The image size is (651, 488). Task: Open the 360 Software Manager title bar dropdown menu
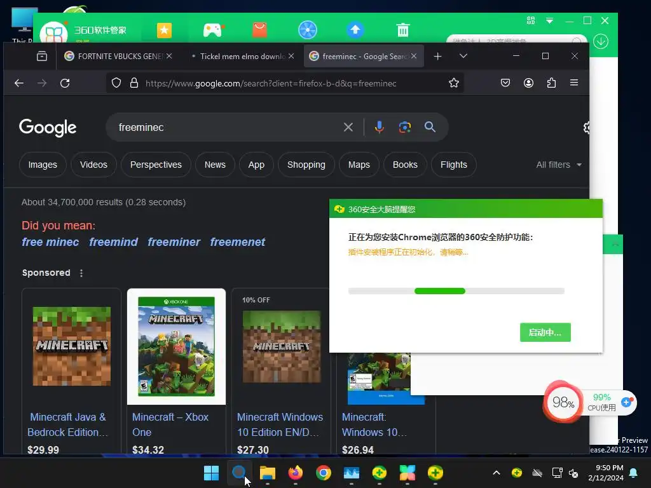[x=550, y=21]
